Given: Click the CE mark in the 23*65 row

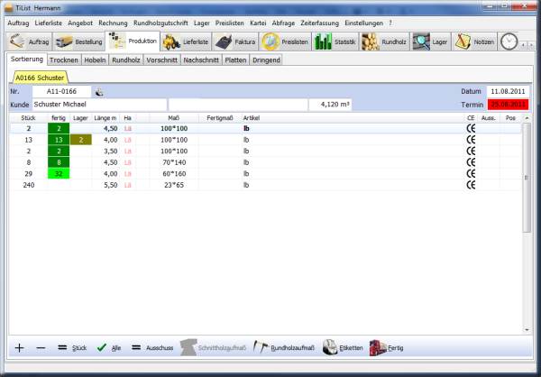Looking at the screenshot, I should (x=471, y=185).
